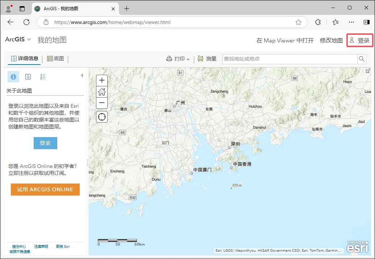Return map to default home extent
The image size is (375, 259).
click(x=102, y=91)
